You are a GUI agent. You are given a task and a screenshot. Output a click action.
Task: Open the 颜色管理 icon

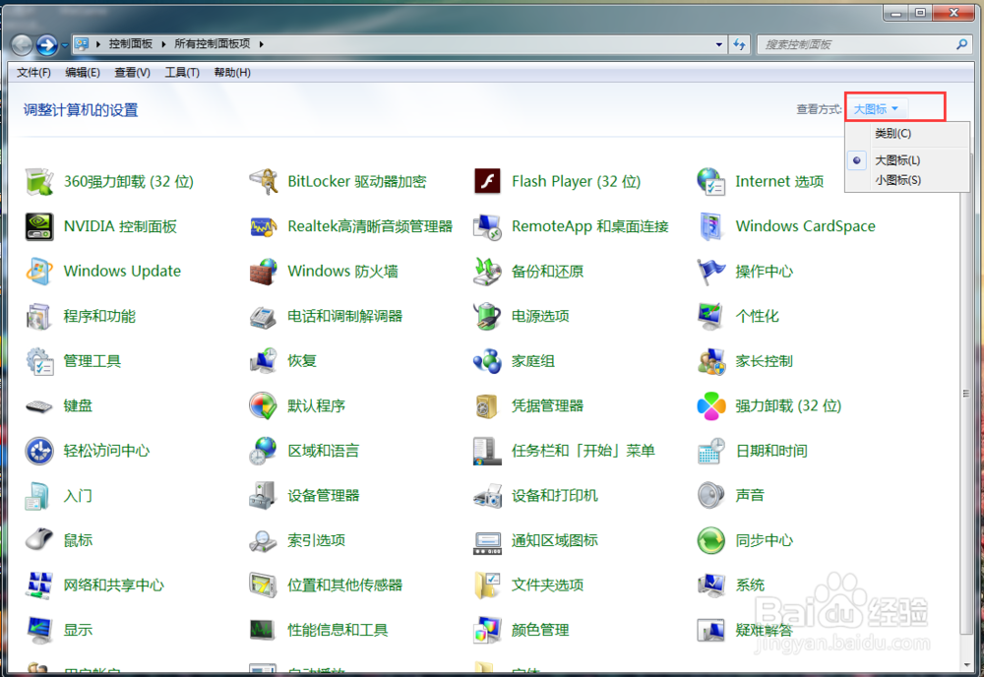click(x=487, y=630)
